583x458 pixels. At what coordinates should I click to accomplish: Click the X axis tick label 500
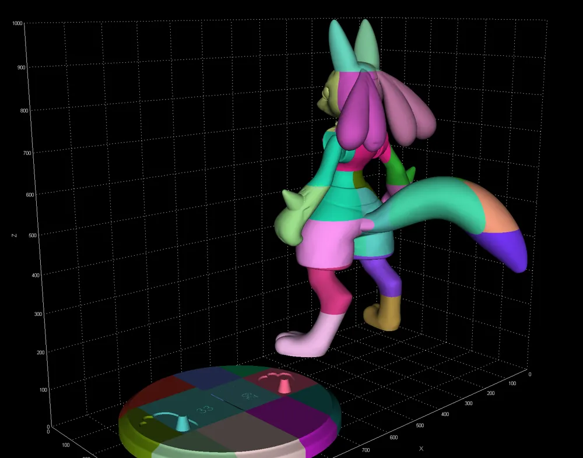(x=420, y=425)
